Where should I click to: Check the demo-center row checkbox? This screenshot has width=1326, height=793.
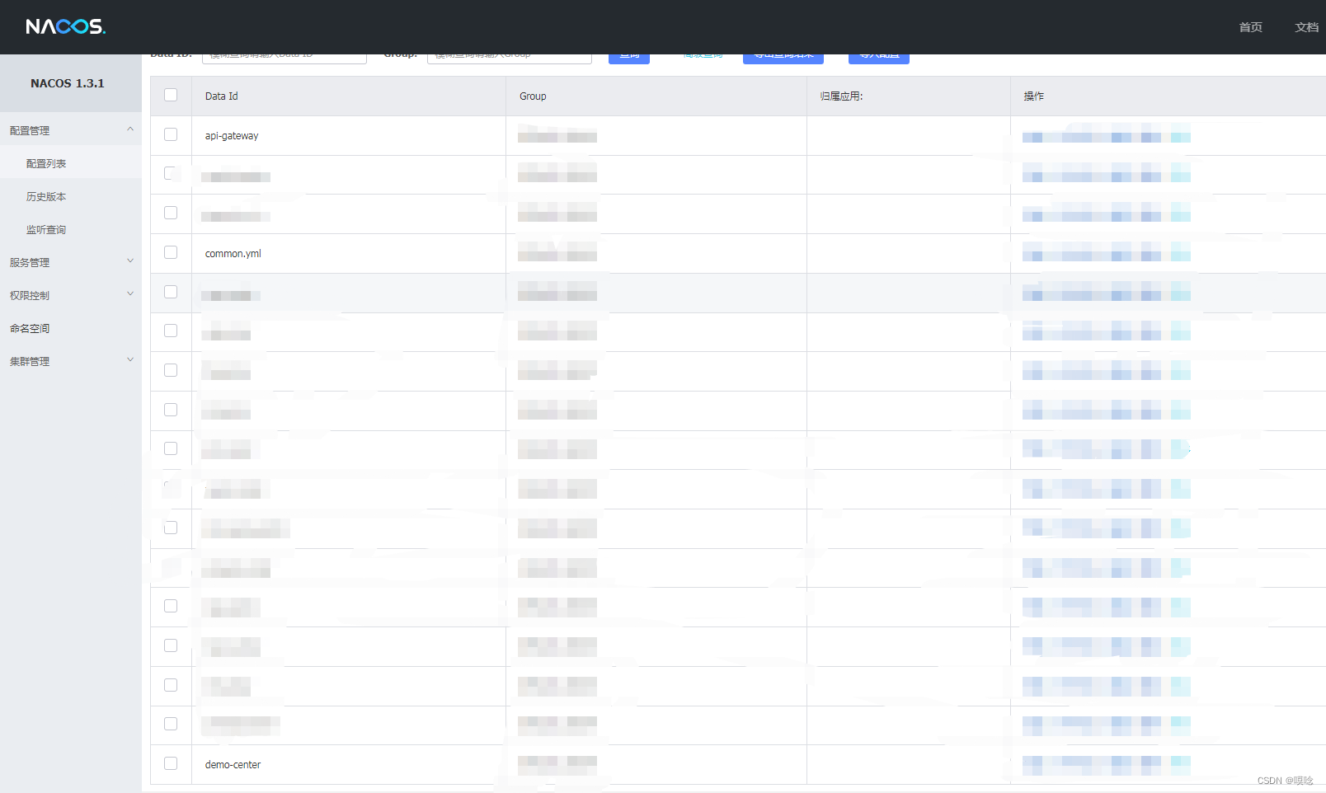171,763
